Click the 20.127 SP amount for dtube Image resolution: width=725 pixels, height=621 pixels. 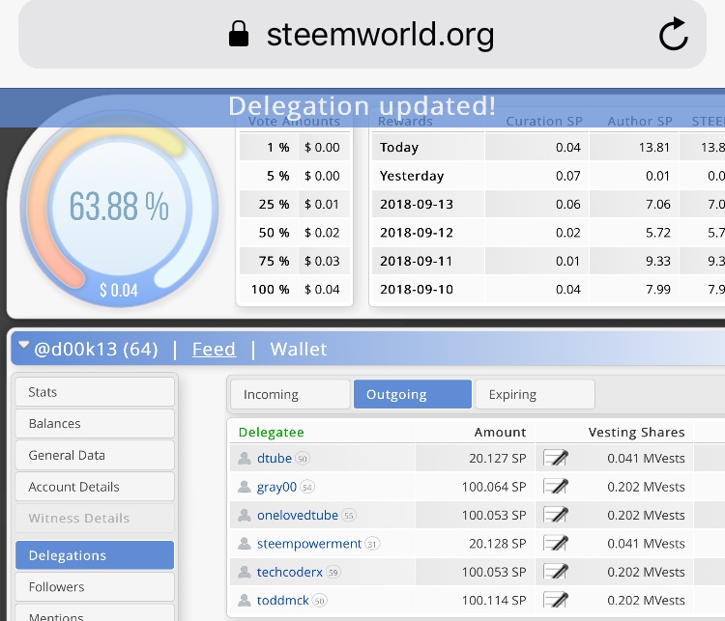[498, 458]
